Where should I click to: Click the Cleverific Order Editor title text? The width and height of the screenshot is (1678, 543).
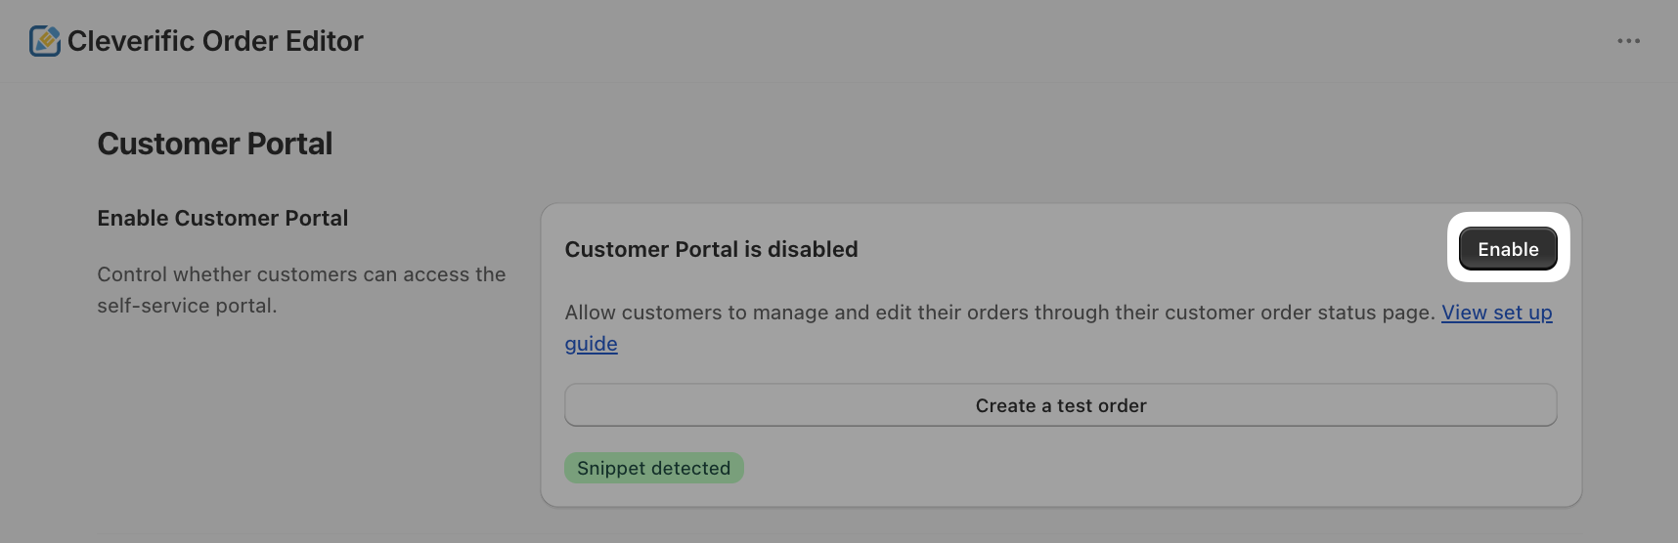point(215,41)
